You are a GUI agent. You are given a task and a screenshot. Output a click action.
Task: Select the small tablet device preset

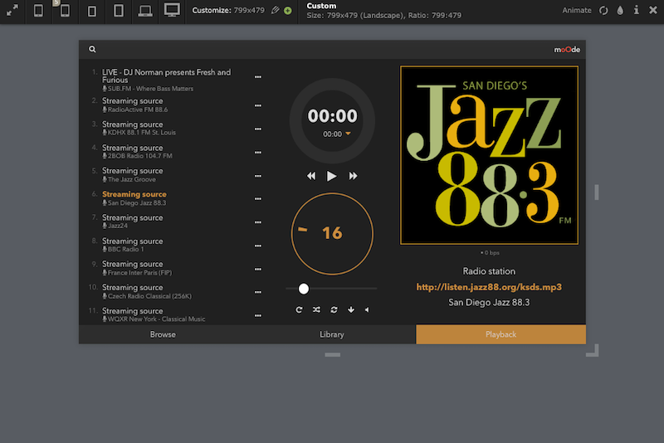tap(92, 11)
